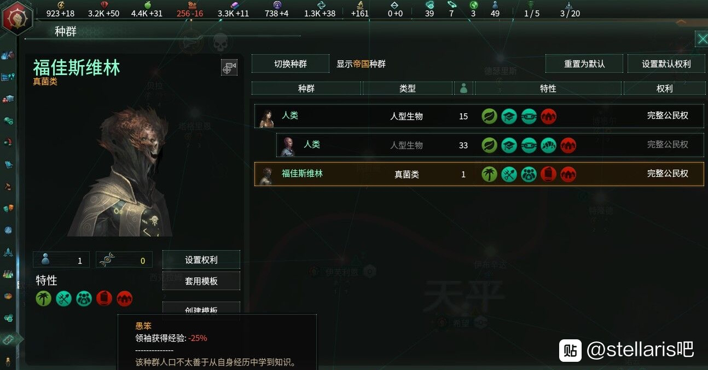Sort list by 种群 column header
Viewport: 708px width, 370px height.
pos(306,88)
